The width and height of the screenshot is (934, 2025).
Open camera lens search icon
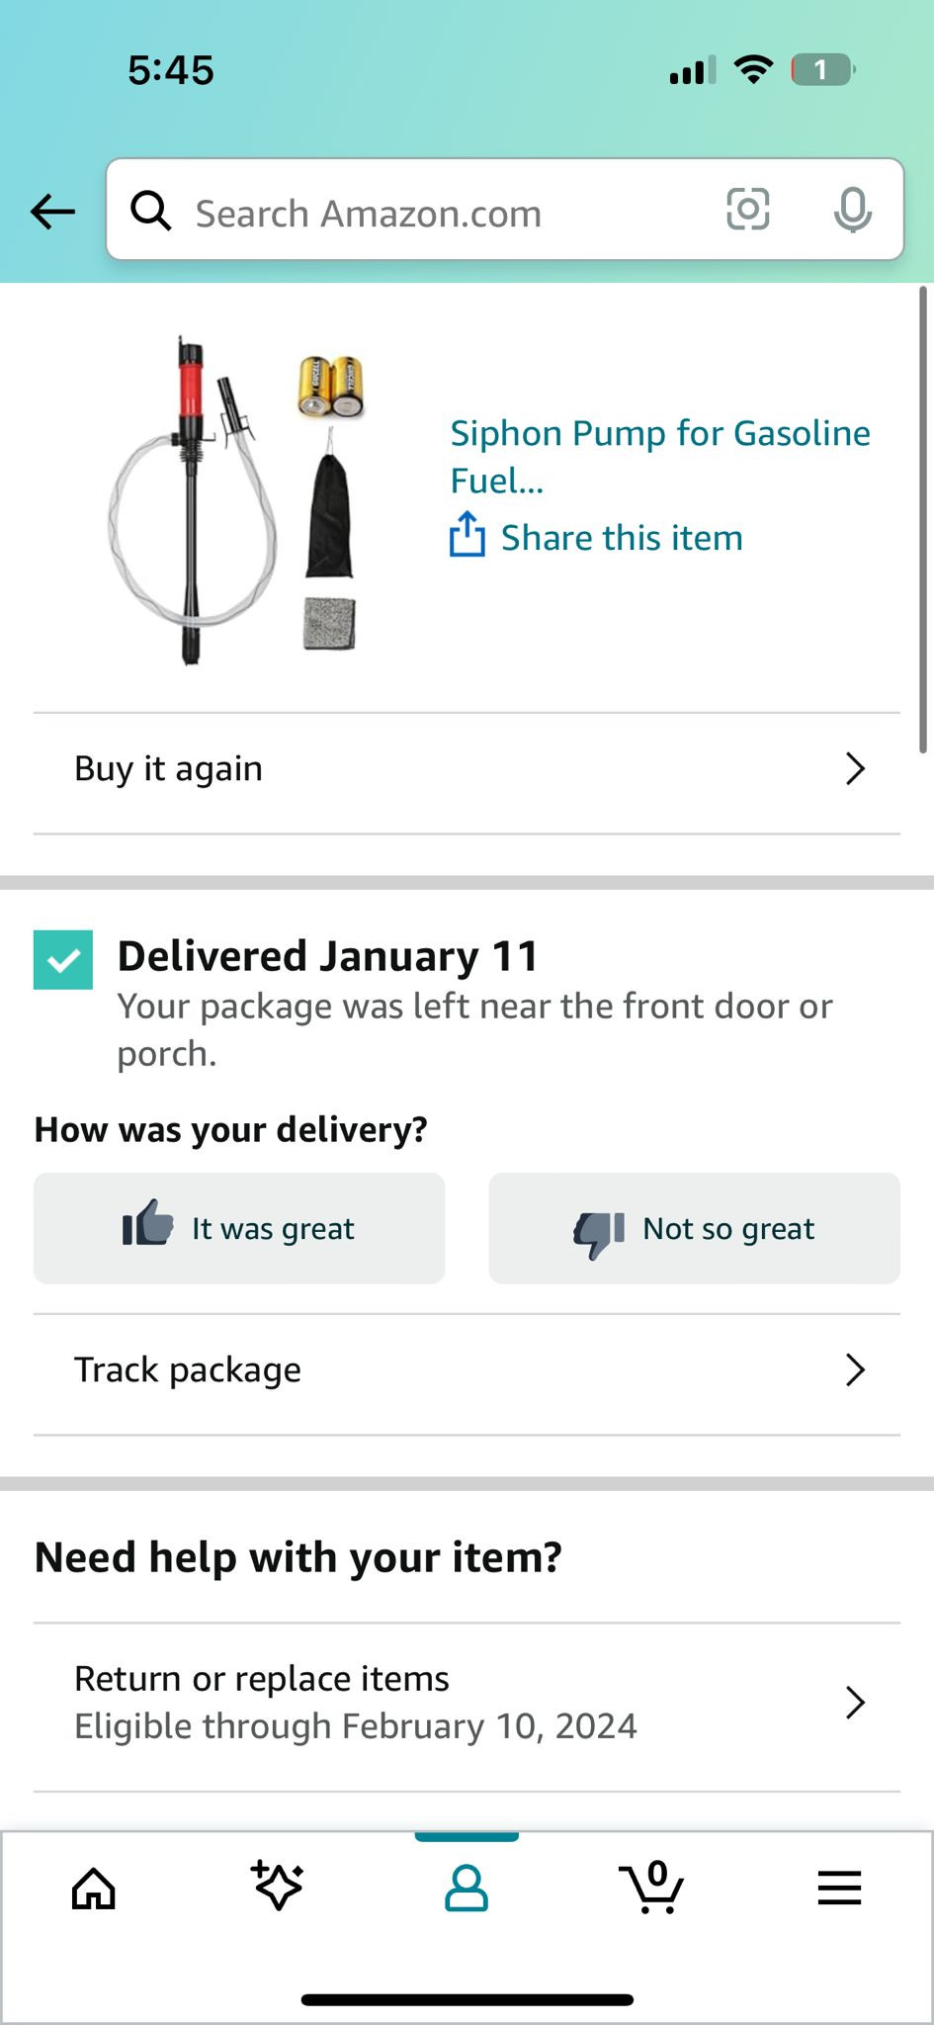click(x=747, y=210)
